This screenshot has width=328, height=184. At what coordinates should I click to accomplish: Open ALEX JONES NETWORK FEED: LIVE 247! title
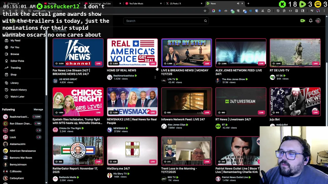(x=239, y=72)
